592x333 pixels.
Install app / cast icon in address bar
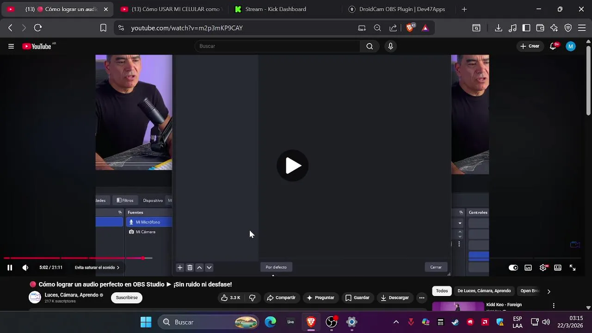point(362,28)
